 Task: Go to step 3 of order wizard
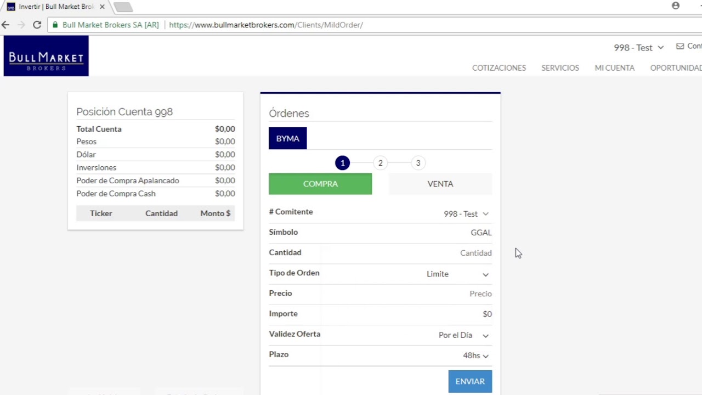click(418, 163)
